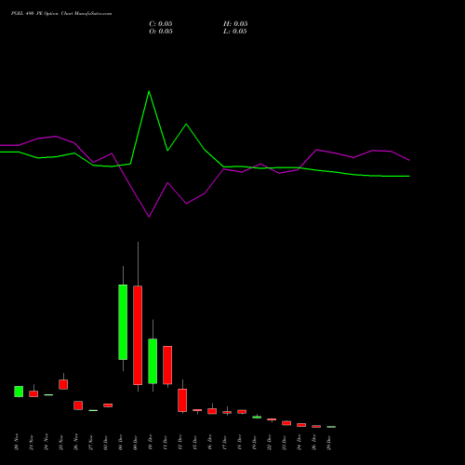Select the green candle for 20 Nov
This screenshot has height=465, width=465.
(19, 392)
